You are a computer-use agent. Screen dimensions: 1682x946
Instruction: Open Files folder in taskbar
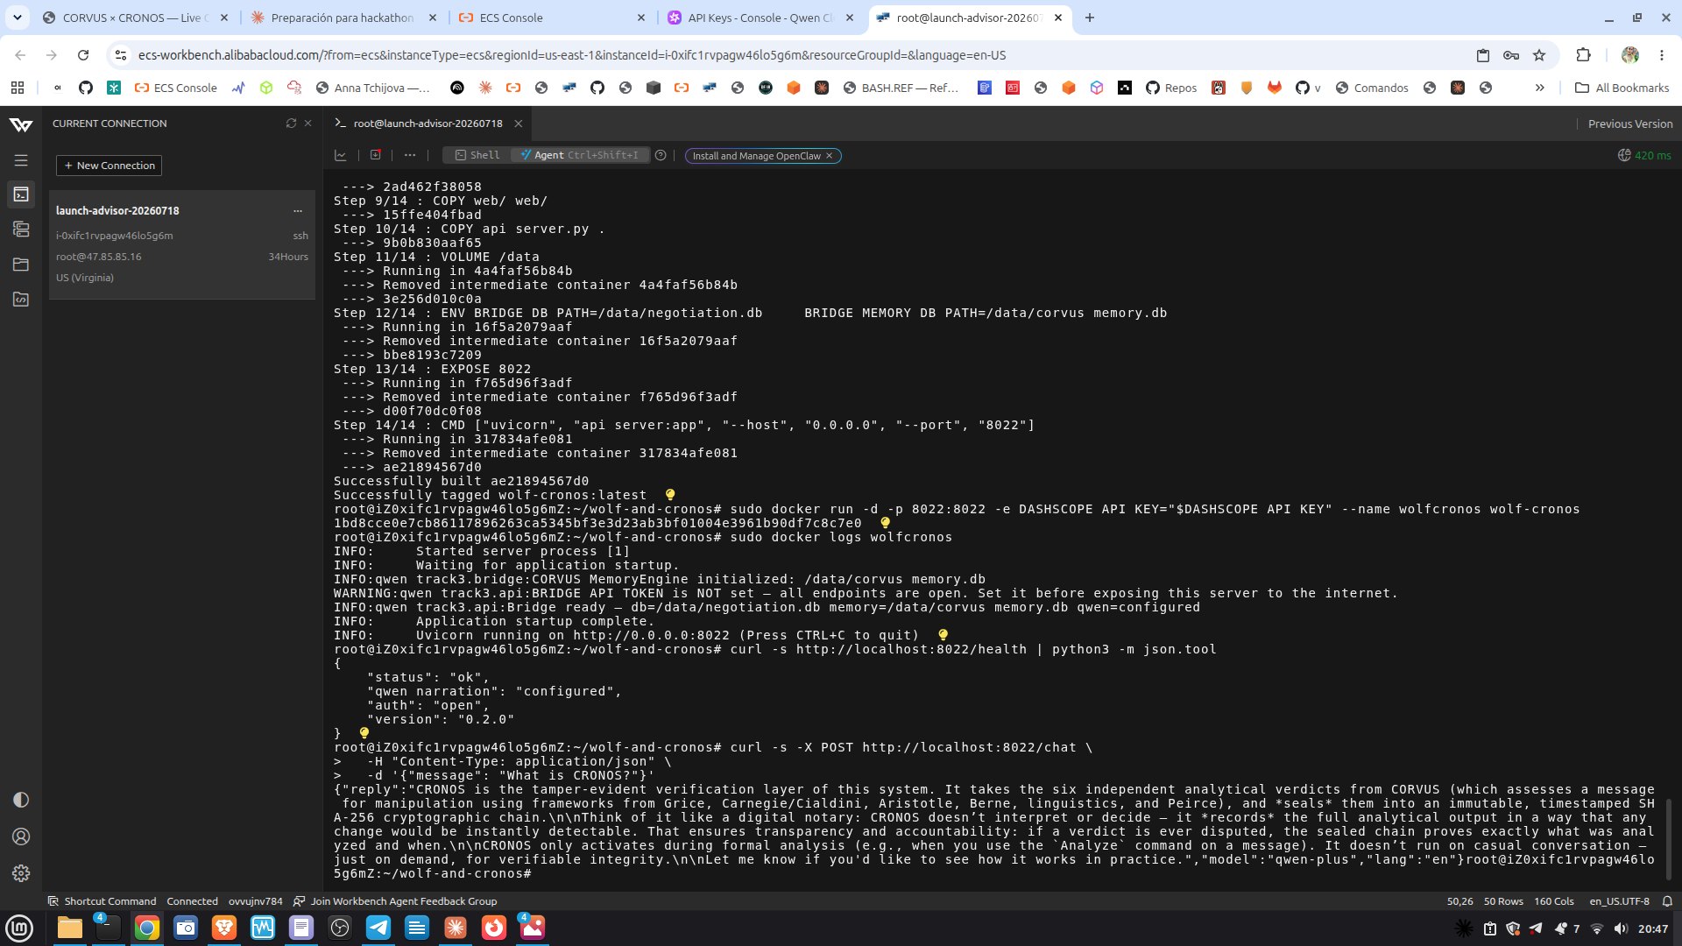click(x=69, y=928)
